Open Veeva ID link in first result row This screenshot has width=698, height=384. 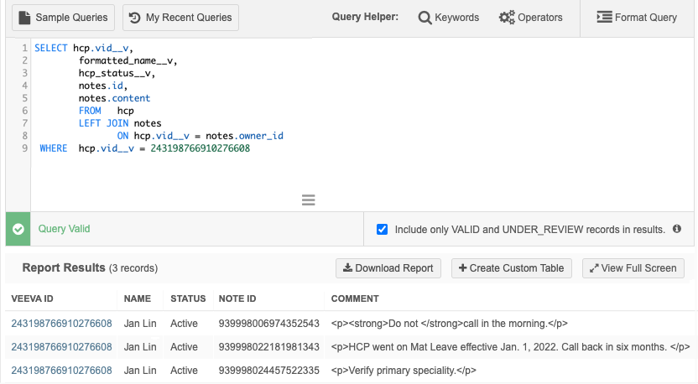(x=61, y=324)
